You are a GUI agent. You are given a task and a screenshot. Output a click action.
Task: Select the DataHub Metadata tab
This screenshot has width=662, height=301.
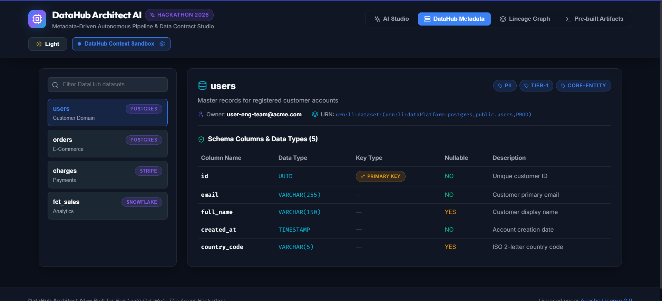pos(454,19)
